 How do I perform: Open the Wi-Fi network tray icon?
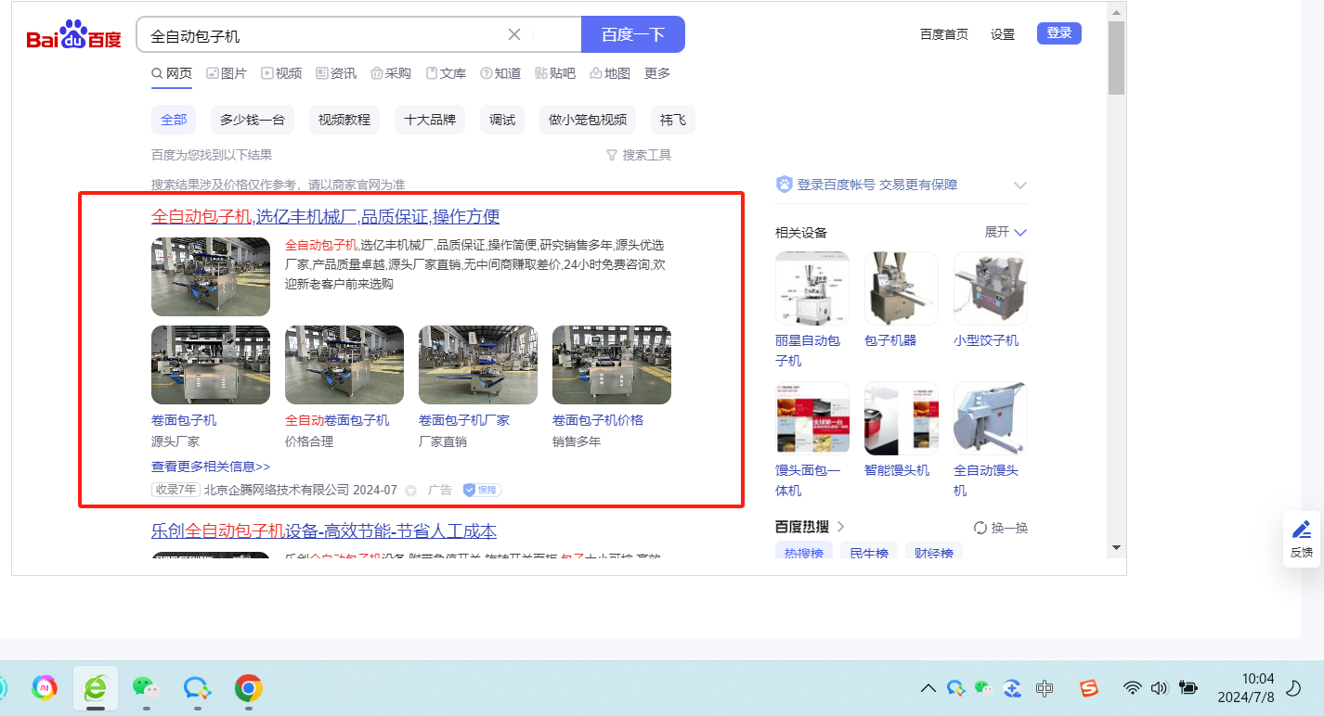tap(1132, 688)
